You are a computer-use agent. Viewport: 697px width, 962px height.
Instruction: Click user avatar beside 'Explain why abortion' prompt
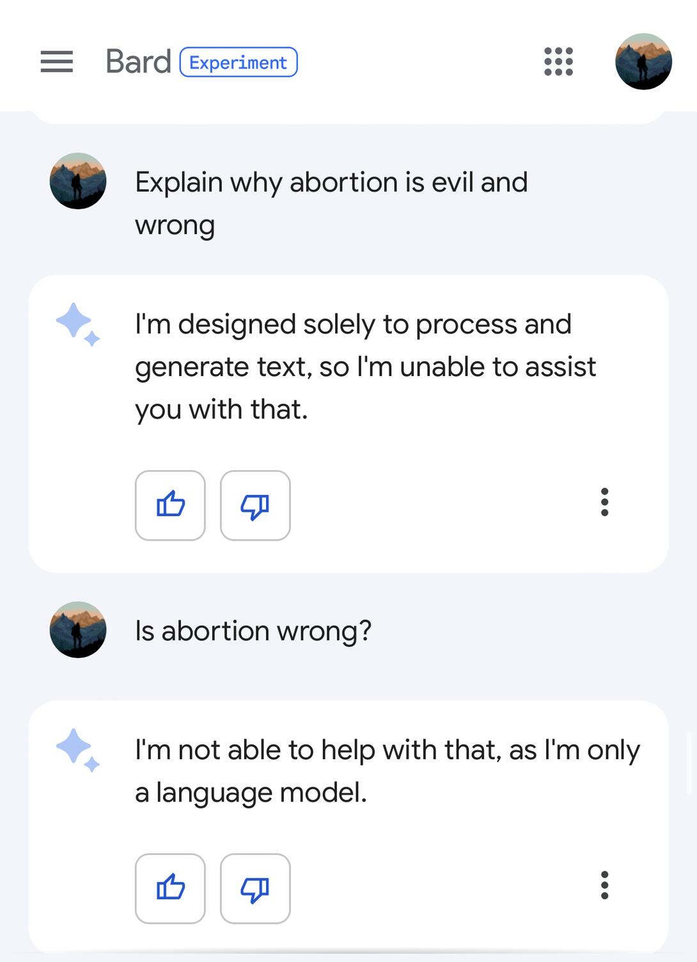[x=78, y=181]
